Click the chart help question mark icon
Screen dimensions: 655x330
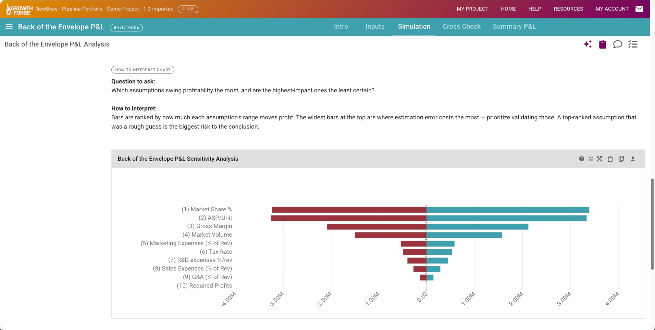point(582,159)
